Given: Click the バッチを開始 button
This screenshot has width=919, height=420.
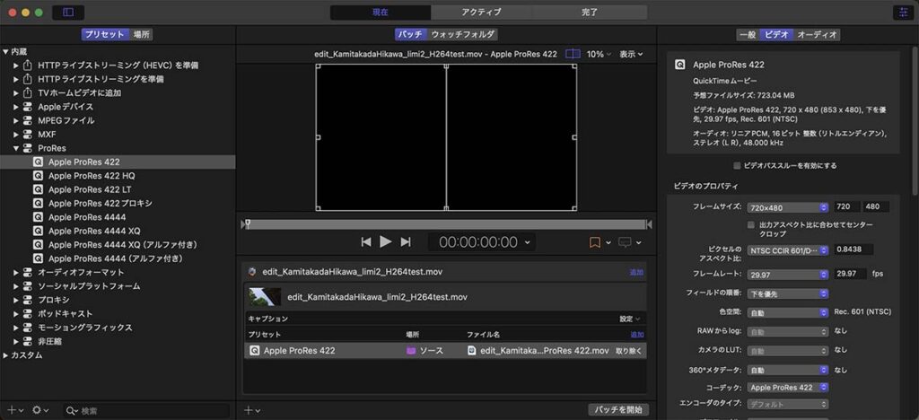Looking at the screenshot, I should coord(618,410).
